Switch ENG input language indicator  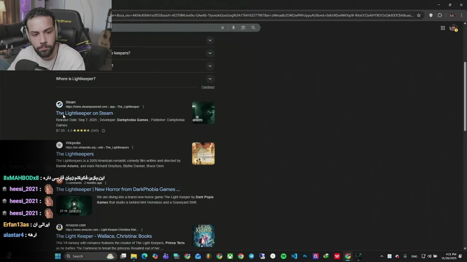(x=414, y=256)
